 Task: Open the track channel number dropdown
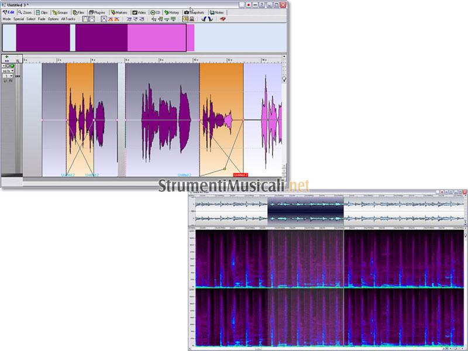pyautogui.click(x=7, y=76)
